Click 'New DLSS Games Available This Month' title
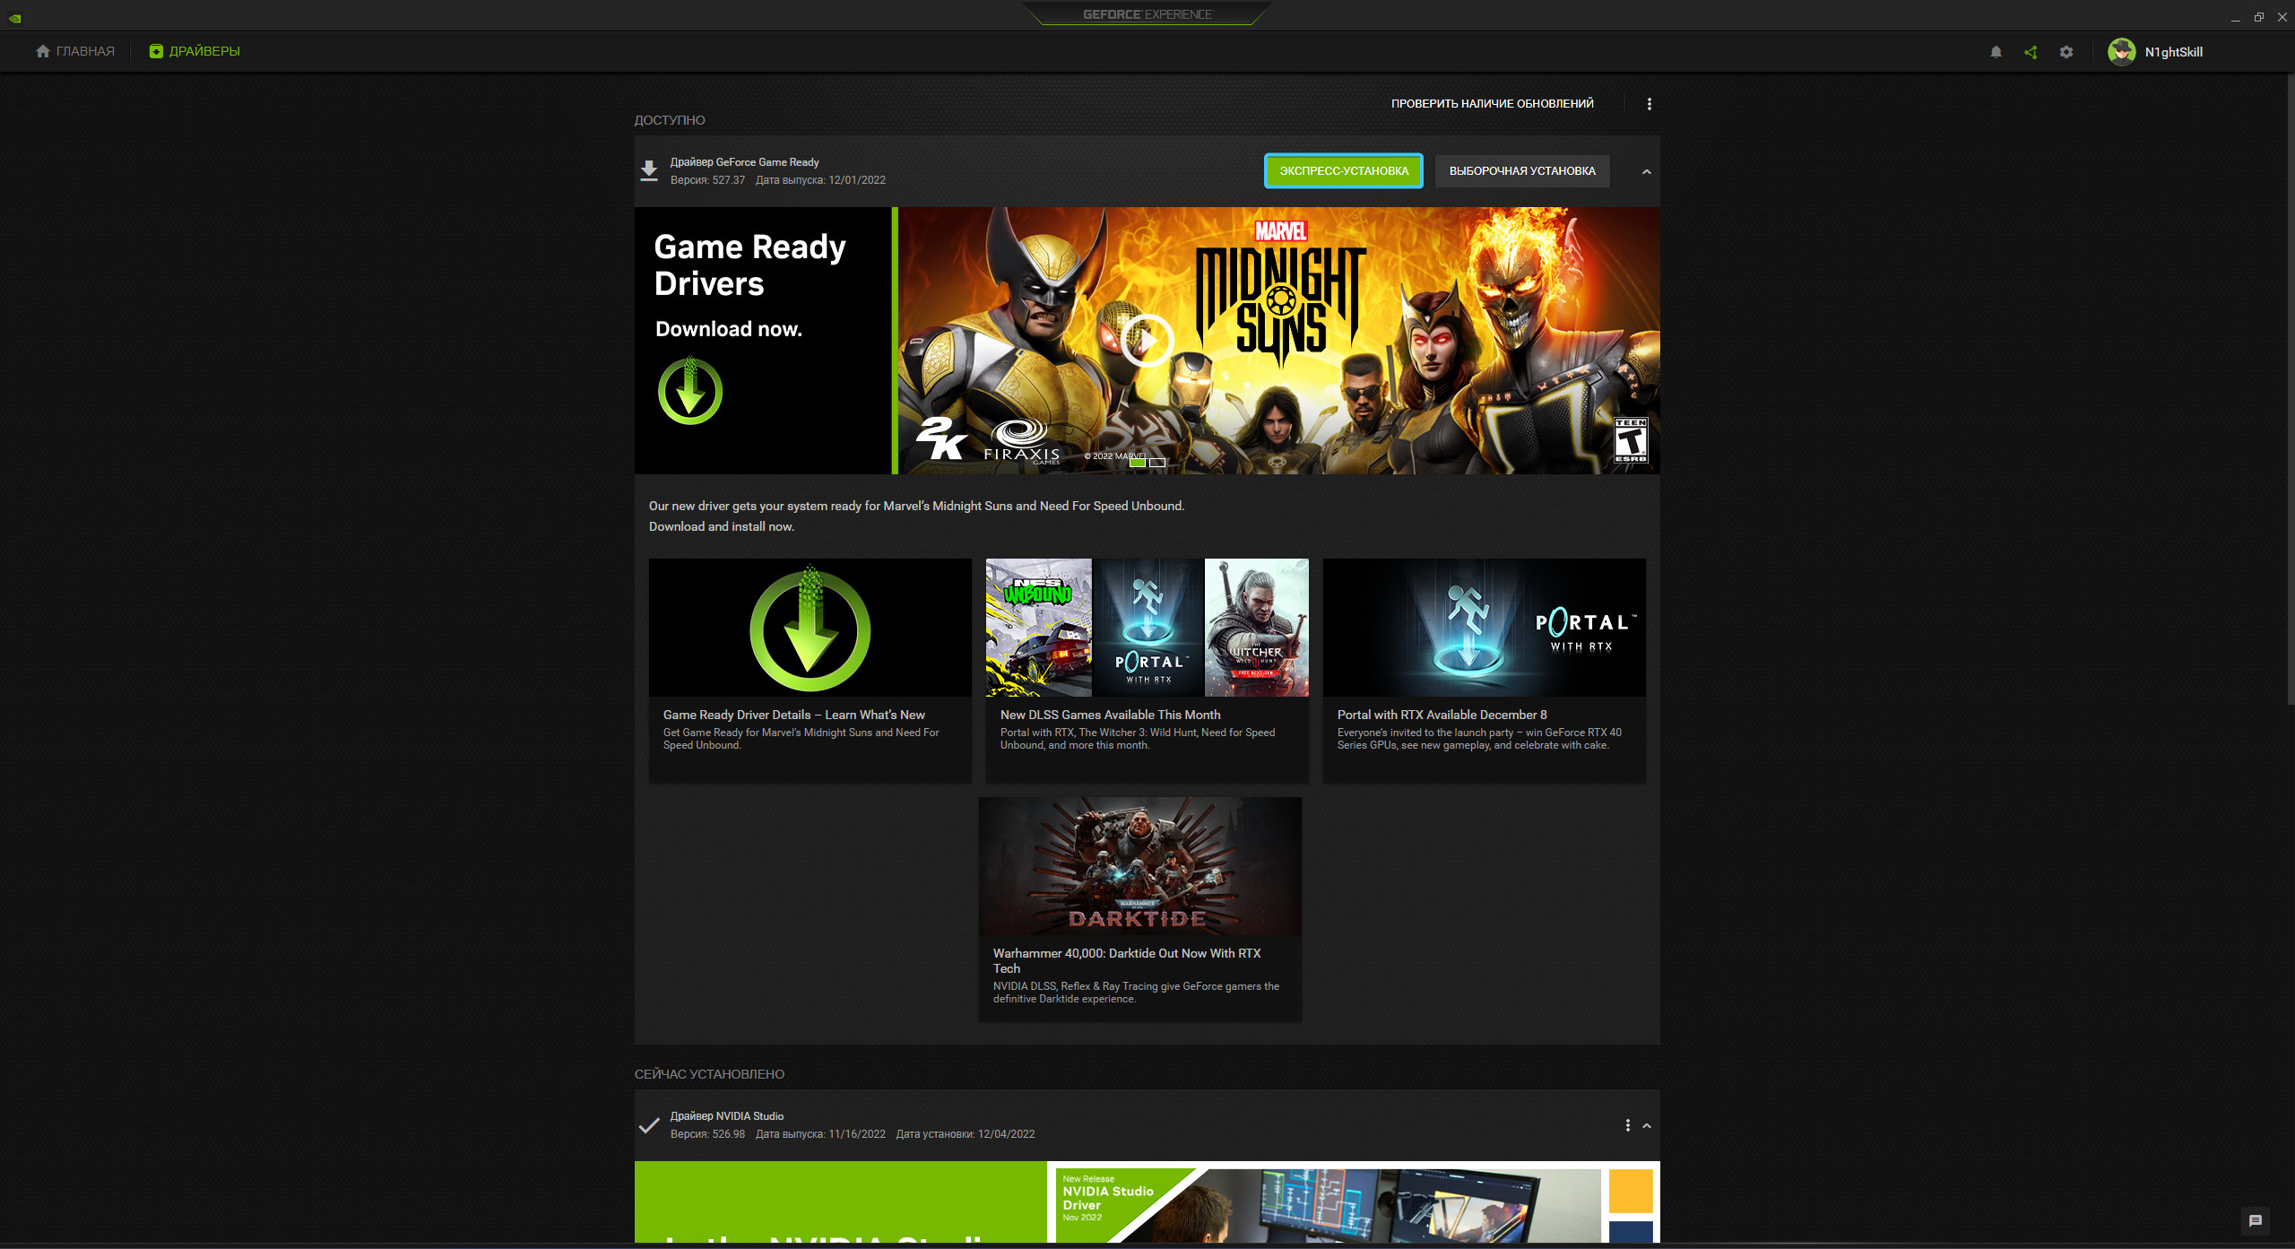2295x1249 pixels. [1111, 715]
